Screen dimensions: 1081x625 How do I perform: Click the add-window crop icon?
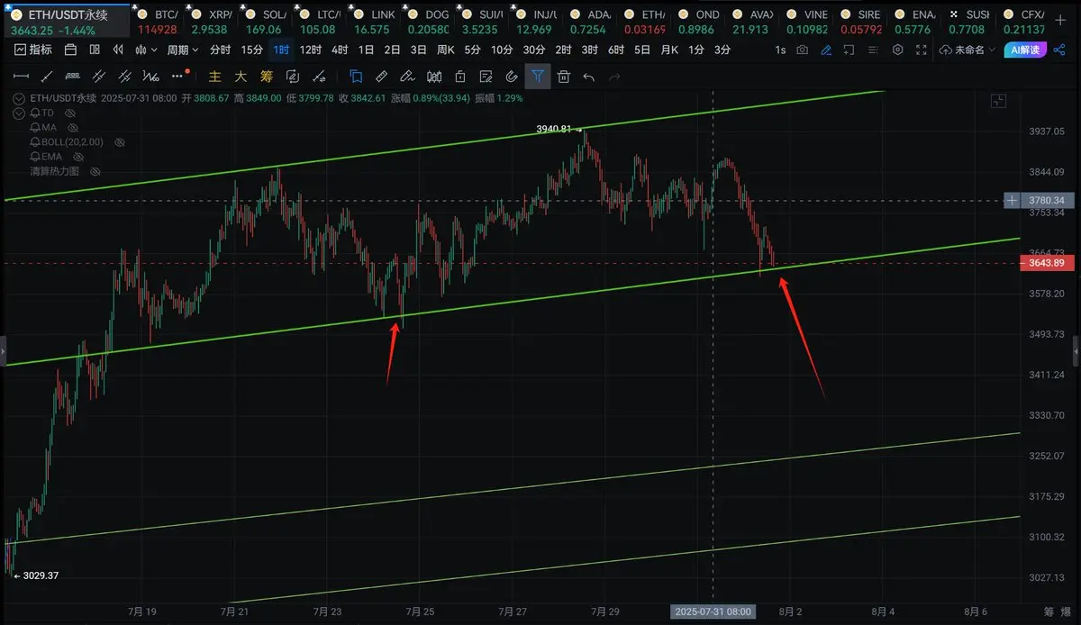click(x=849, y=50)
